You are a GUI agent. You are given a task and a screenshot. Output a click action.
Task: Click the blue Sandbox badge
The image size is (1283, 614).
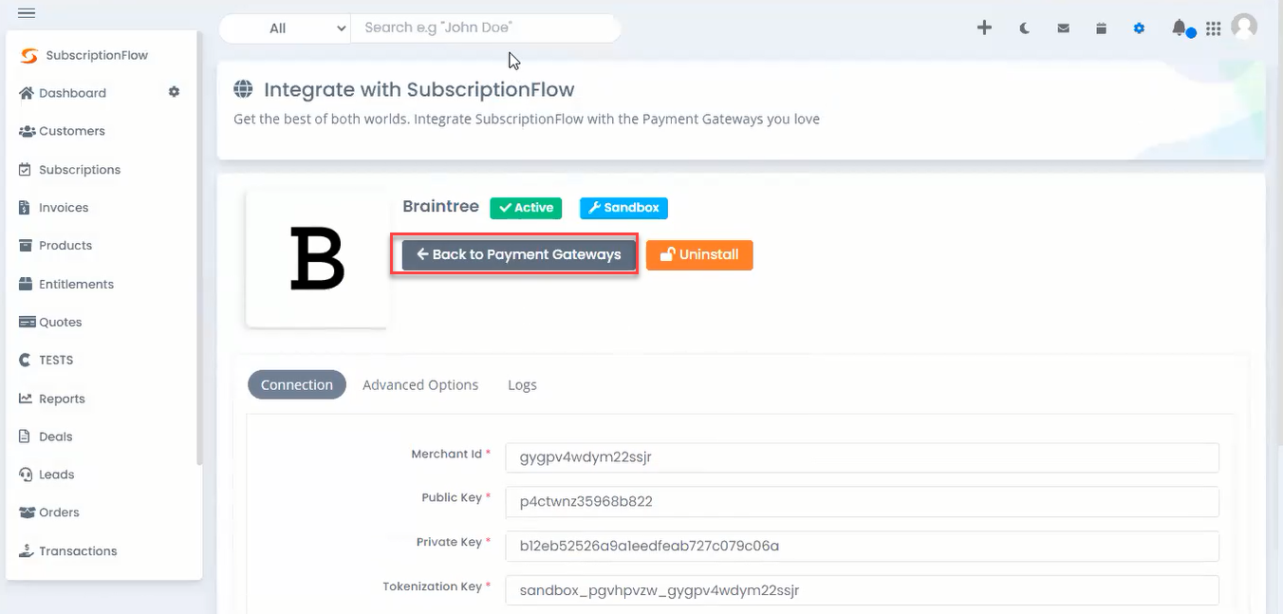tap(623, 208)
